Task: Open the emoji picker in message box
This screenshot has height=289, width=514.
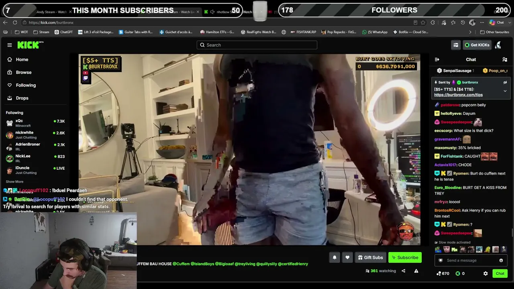Action: [501, 261]
